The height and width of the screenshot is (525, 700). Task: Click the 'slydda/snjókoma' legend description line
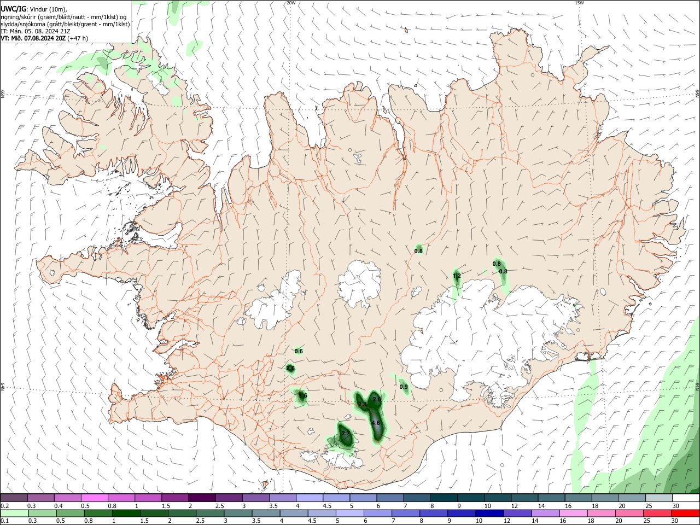65,24
